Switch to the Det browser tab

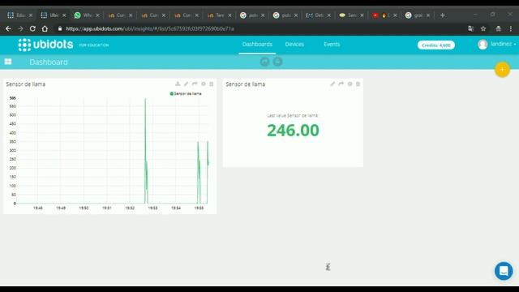click(x=318, y=15)
